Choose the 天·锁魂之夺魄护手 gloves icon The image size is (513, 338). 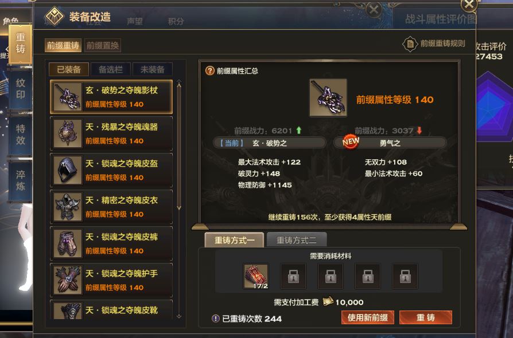68,280
